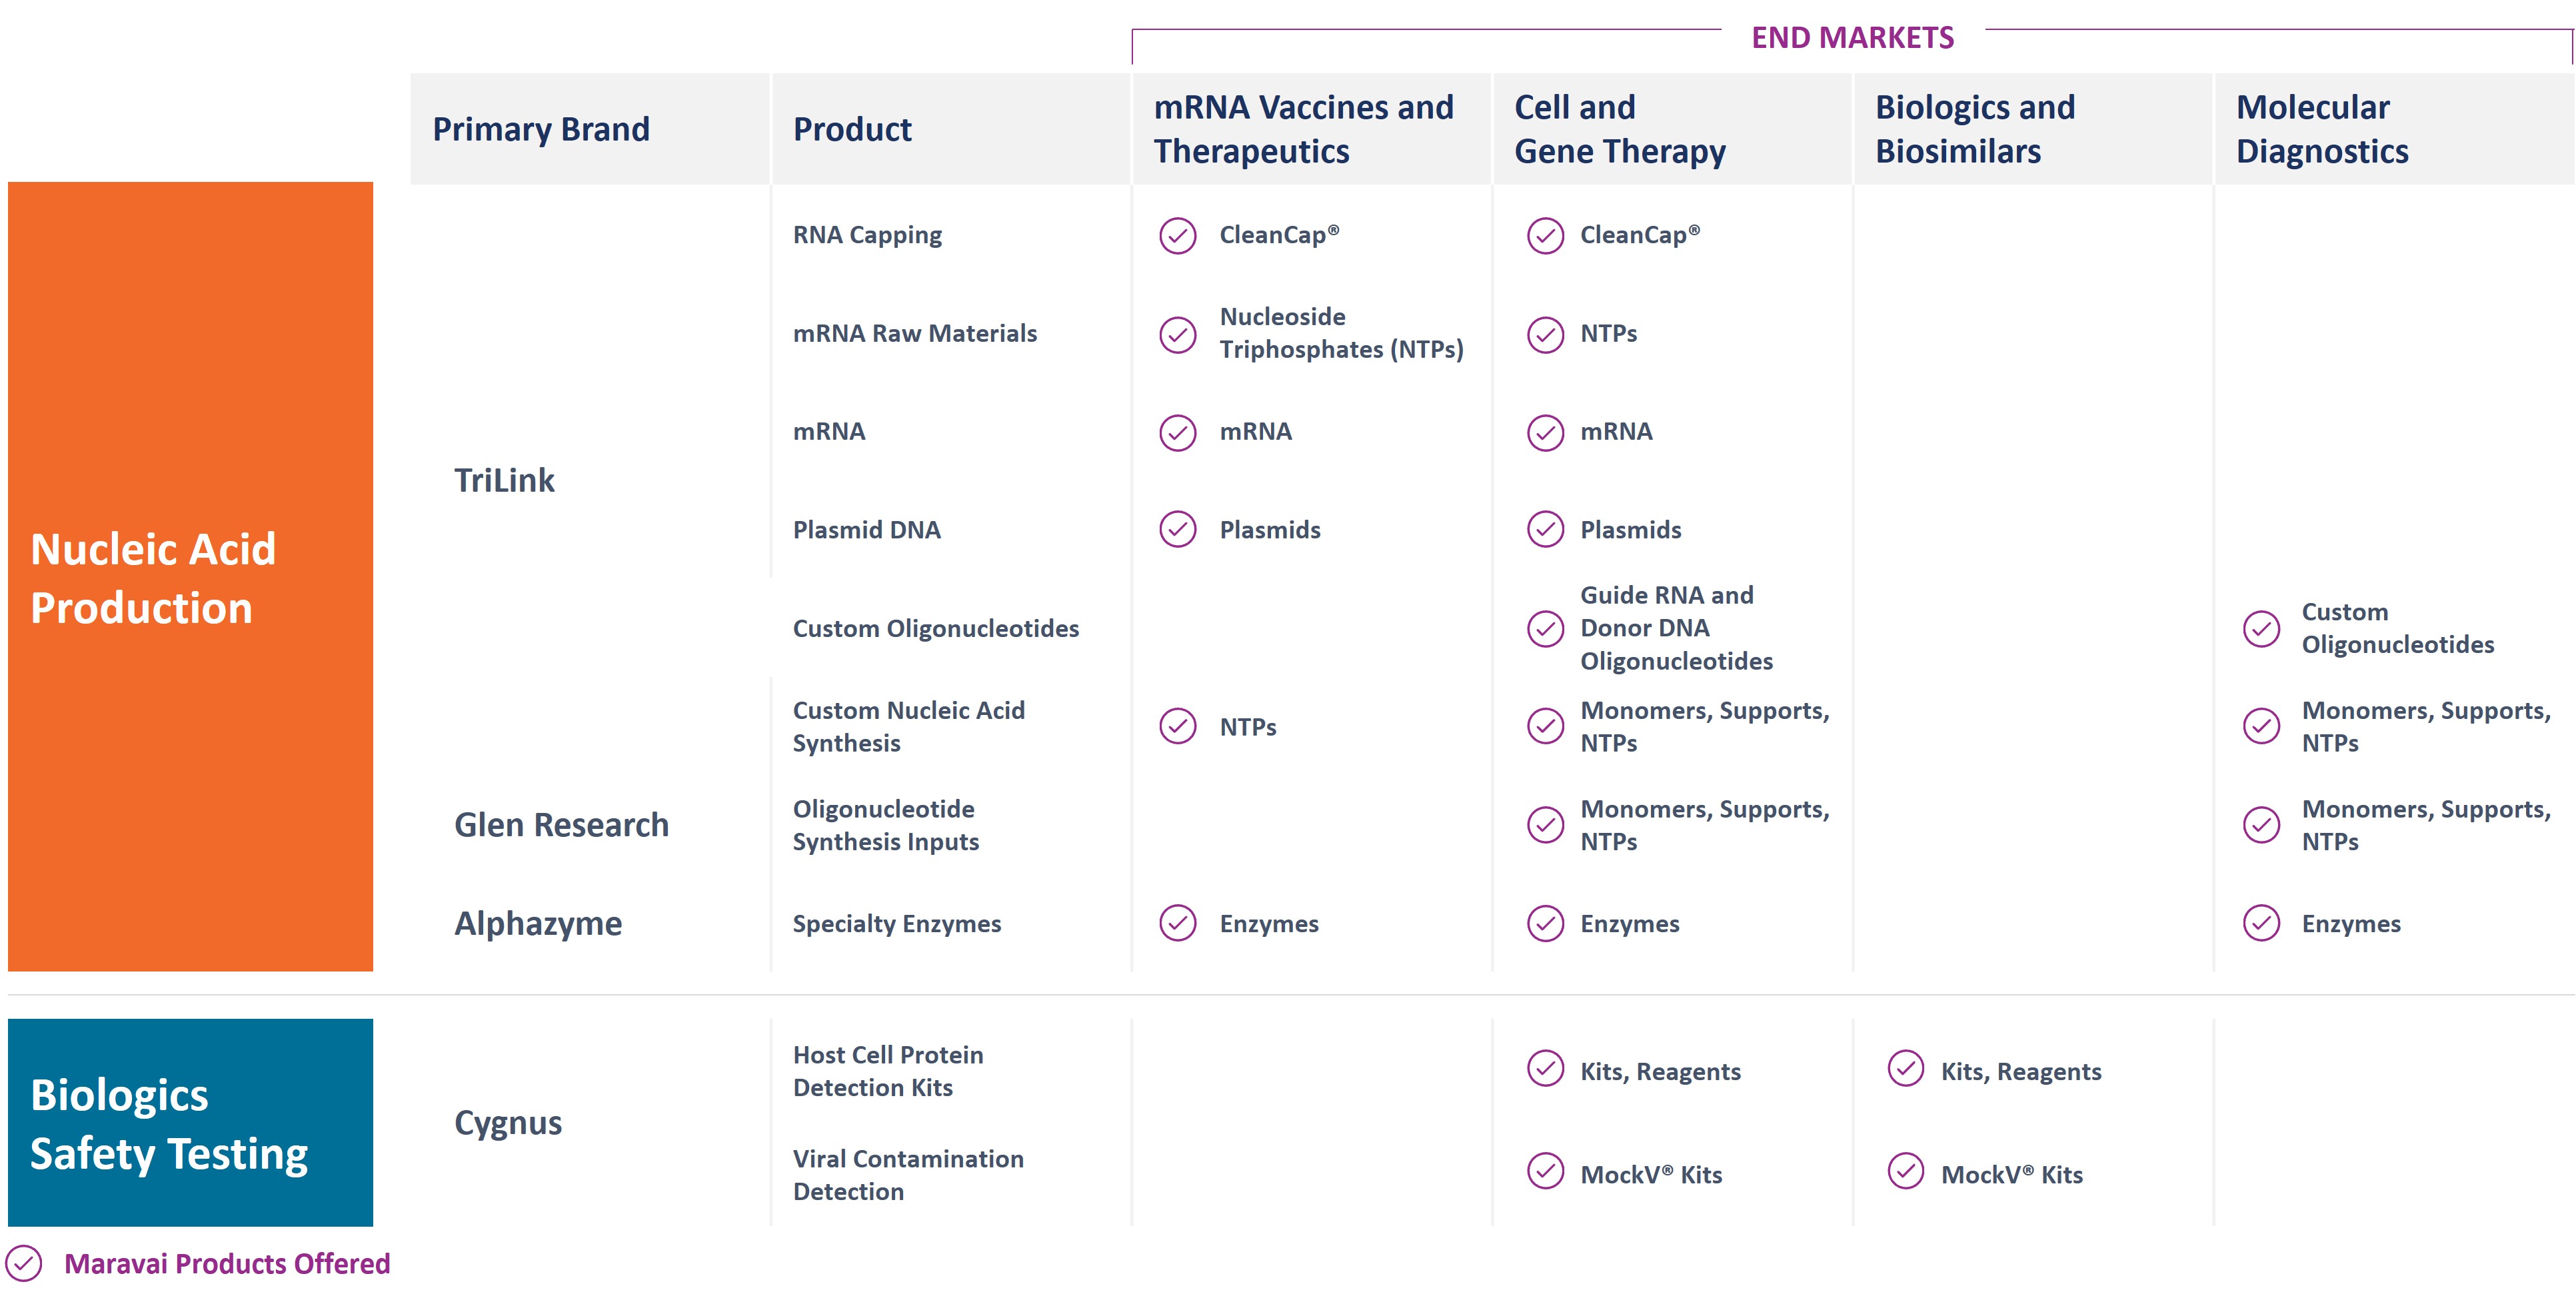Click the Kits, Reagents checkmark under Biologics and Biosimilars
The image size is (2576, 1300).
1905,1068
